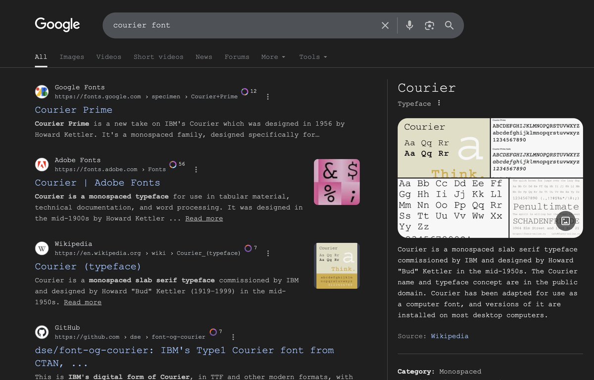Click the 'Wikipedia' site name above its URL
The height and width of the screenshot is (380, 594).
click(x=73, y=244)
